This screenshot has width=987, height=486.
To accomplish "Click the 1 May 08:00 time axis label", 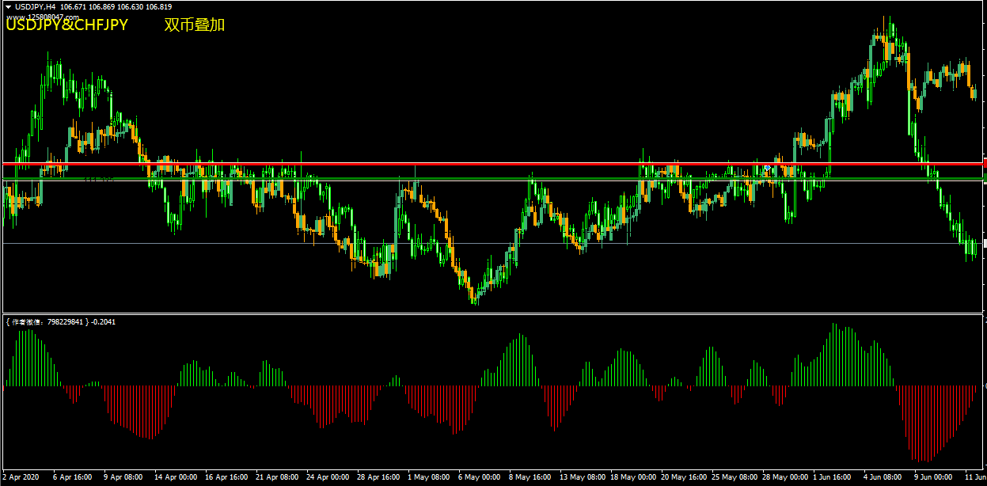I will click(427, 477).
